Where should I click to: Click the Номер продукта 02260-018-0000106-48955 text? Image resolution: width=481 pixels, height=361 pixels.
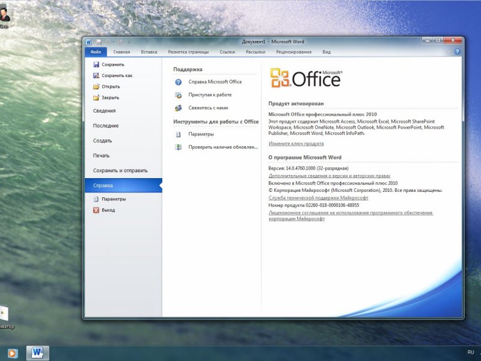313,205
